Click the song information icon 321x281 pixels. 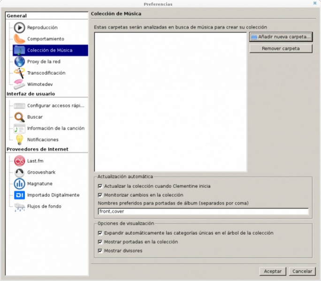(x=19, y=129)
